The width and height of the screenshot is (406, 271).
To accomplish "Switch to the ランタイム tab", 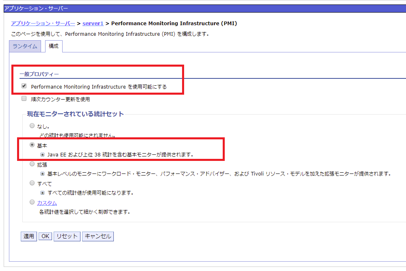I will pos(25,46).
